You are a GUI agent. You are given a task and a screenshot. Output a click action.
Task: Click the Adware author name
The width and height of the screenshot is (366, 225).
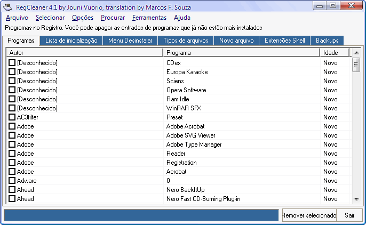click(x=27, y=181)
